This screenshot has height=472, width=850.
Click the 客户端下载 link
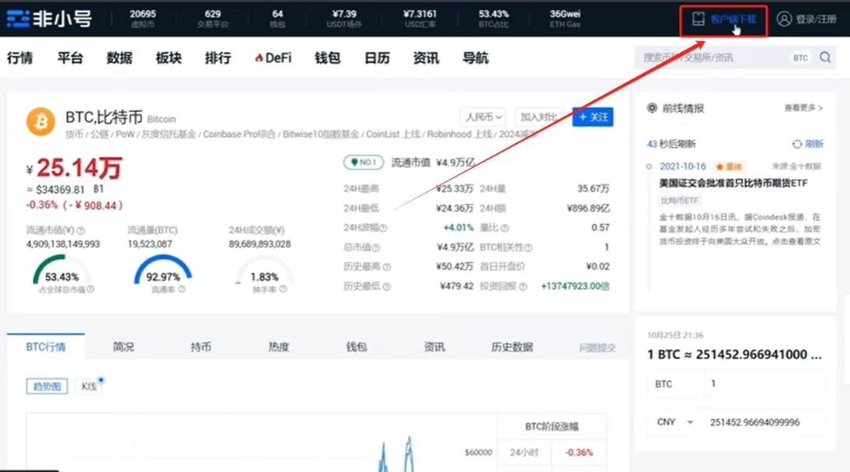(733, 19)
